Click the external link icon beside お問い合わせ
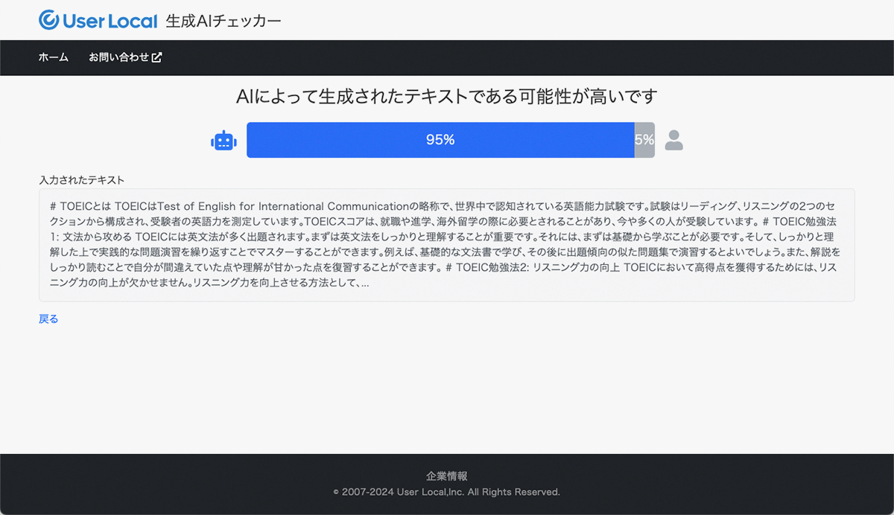Screen dimensions: 894x515 (156, 57)
